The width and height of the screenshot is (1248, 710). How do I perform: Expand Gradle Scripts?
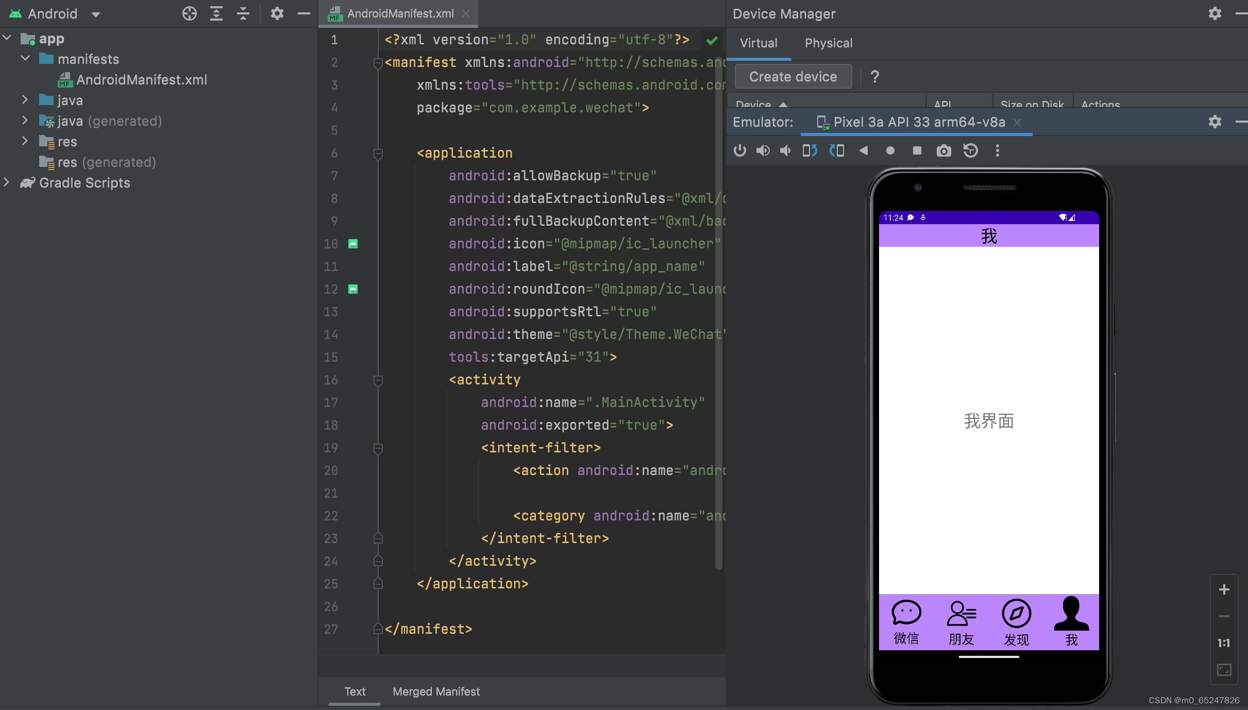coord(7,182)
